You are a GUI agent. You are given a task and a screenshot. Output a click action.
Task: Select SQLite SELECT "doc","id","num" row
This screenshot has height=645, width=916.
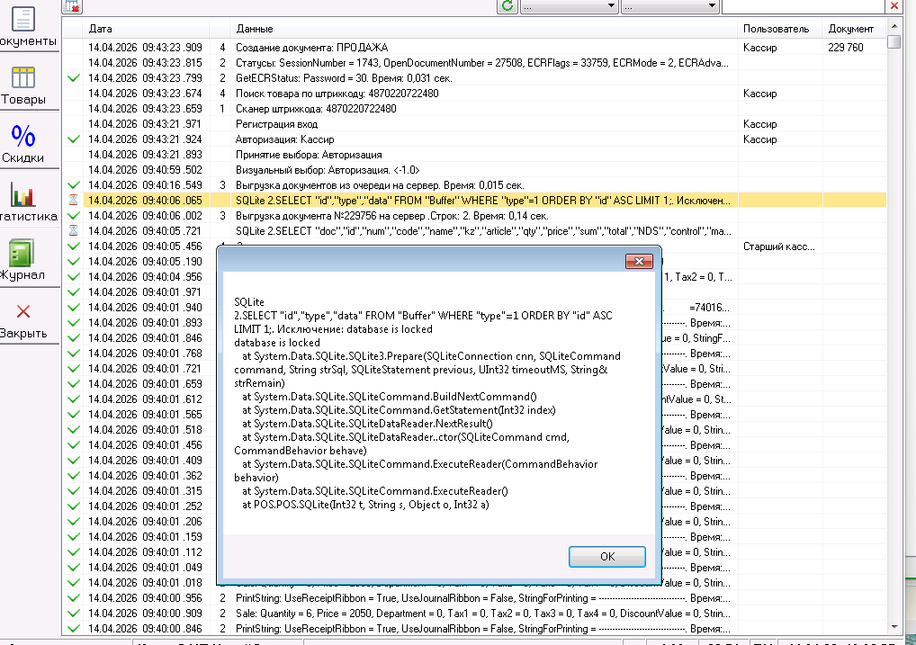click(474, 231)
